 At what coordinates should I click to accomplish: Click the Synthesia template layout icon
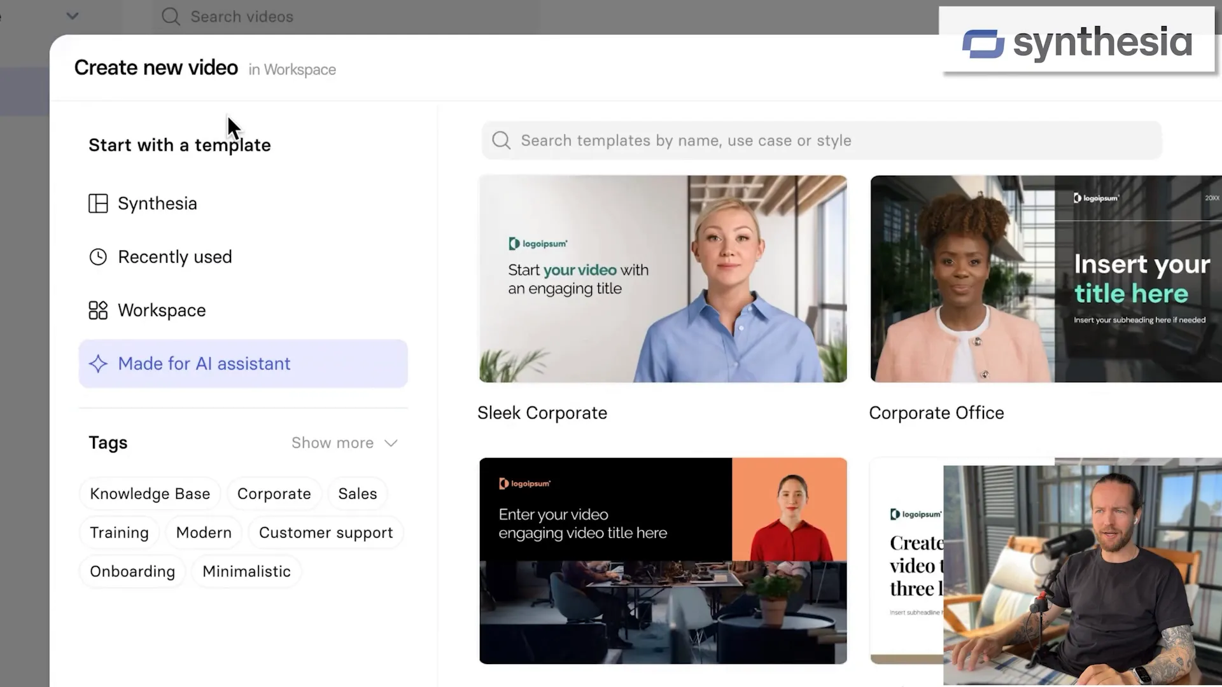(x=98, y=204)
